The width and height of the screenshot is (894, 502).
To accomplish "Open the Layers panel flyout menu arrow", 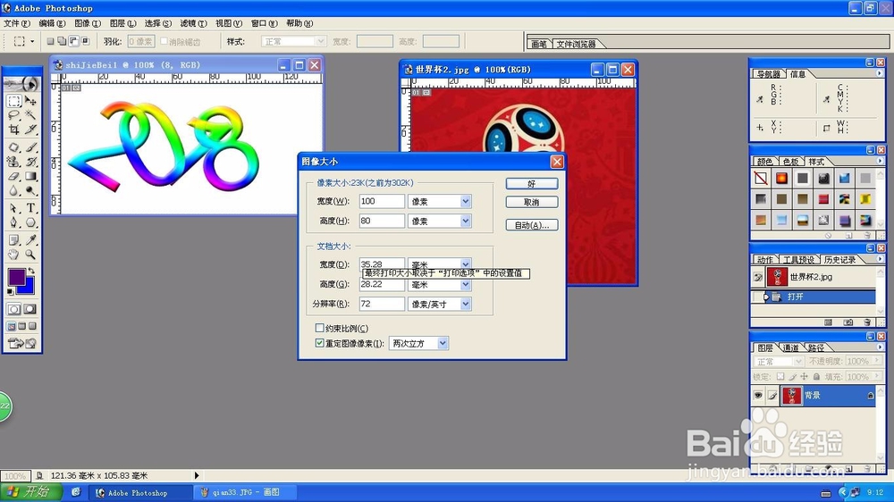I will [x=880, y=347].
